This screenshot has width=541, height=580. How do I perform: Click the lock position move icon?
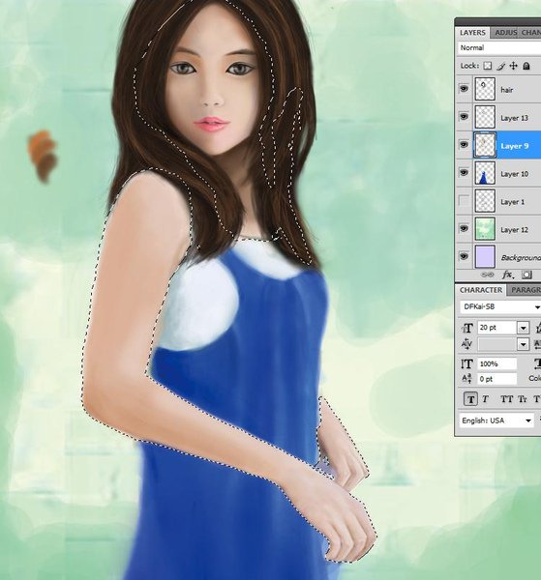(x=513, y=66)
